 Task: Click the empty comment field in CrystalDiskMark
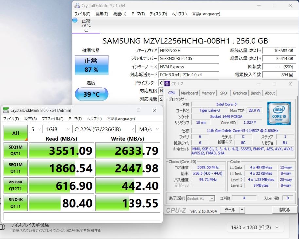(x=81, y=216)
